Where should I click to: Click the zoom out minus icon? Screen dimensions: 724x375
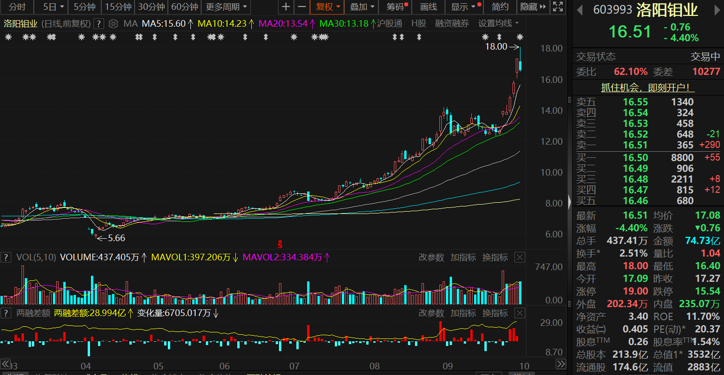pos(302,7)
